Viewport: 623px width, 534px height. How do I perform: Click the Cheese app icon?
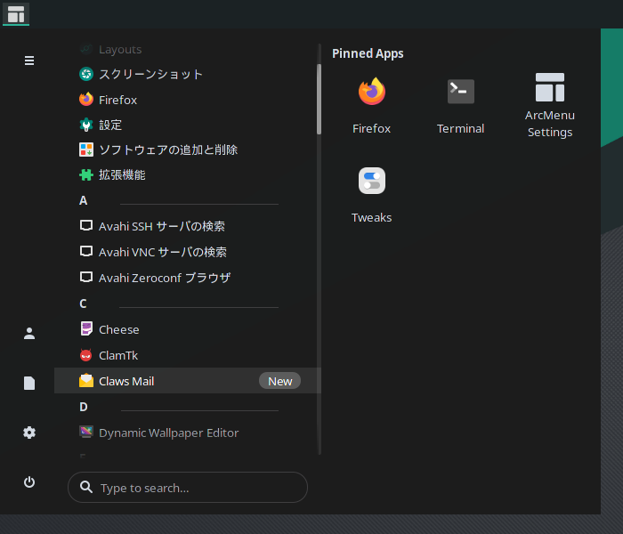click(86, 329)
